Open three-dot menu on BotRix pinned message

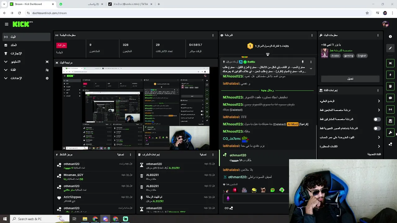[x=311, y=62]
